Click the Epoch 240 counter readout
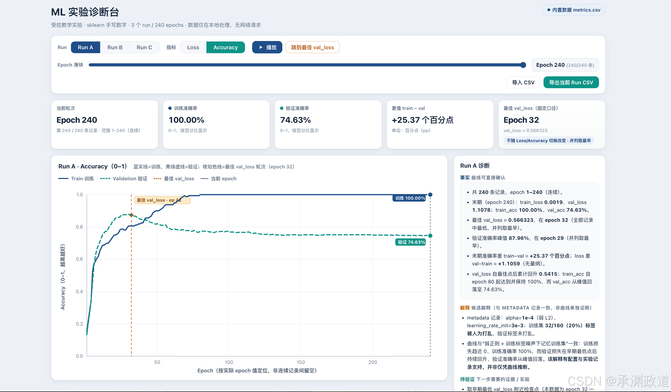 coord(565,65)
